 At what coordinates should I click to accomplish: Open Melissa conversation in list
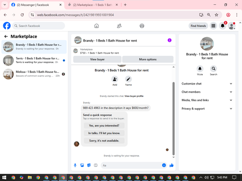[x=34, y=74]
